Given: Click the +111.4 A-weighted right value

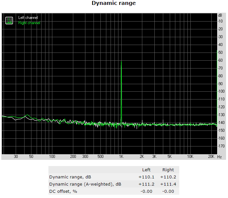Looking at the screenshot, I should 168,184.
